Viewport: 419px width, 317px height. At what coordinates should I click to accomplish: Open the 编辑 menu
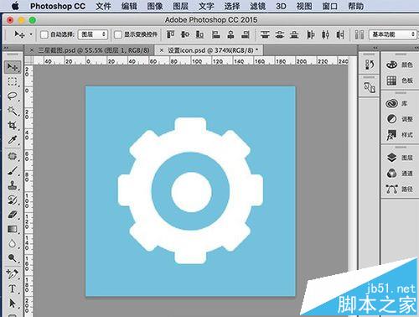(129, 6)
